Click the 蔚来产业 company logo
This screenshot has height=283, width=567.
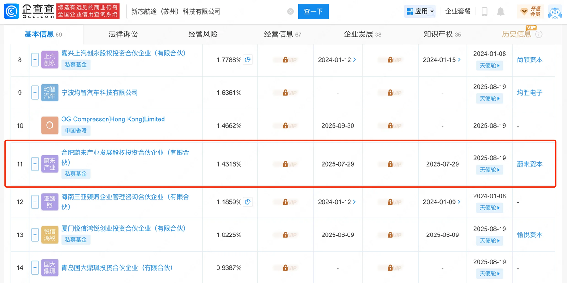coord(50,164)
